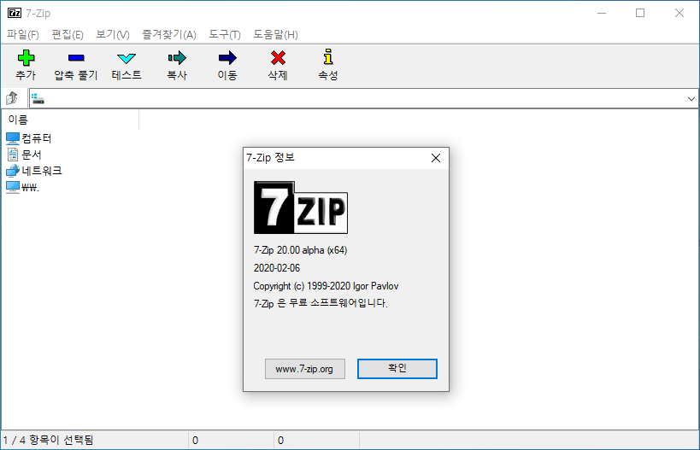The height and width of the screenshot is (450, 700).
Task: Select the Move (이동) blue arrow icon
Action: tap(227, 57)
